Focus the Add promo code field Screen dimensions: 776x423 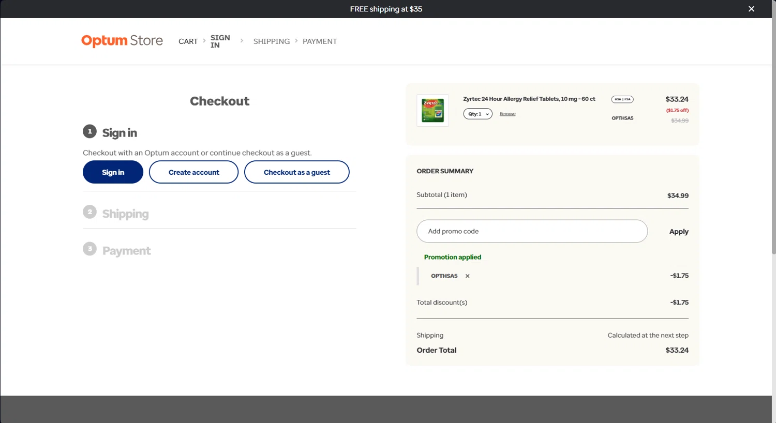(x=532, y=231)
